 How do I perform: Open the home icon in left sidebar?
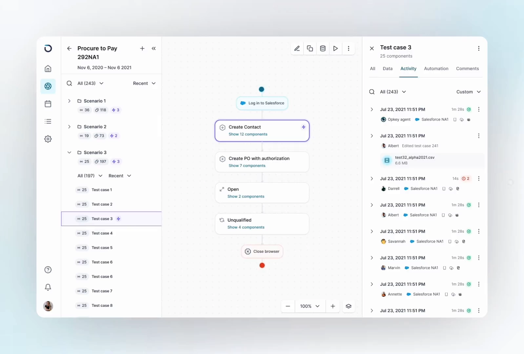point(48,69)
